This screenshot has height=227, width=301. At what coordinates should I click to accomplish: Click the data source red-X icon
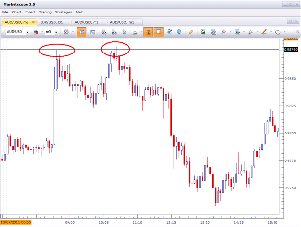36,32
